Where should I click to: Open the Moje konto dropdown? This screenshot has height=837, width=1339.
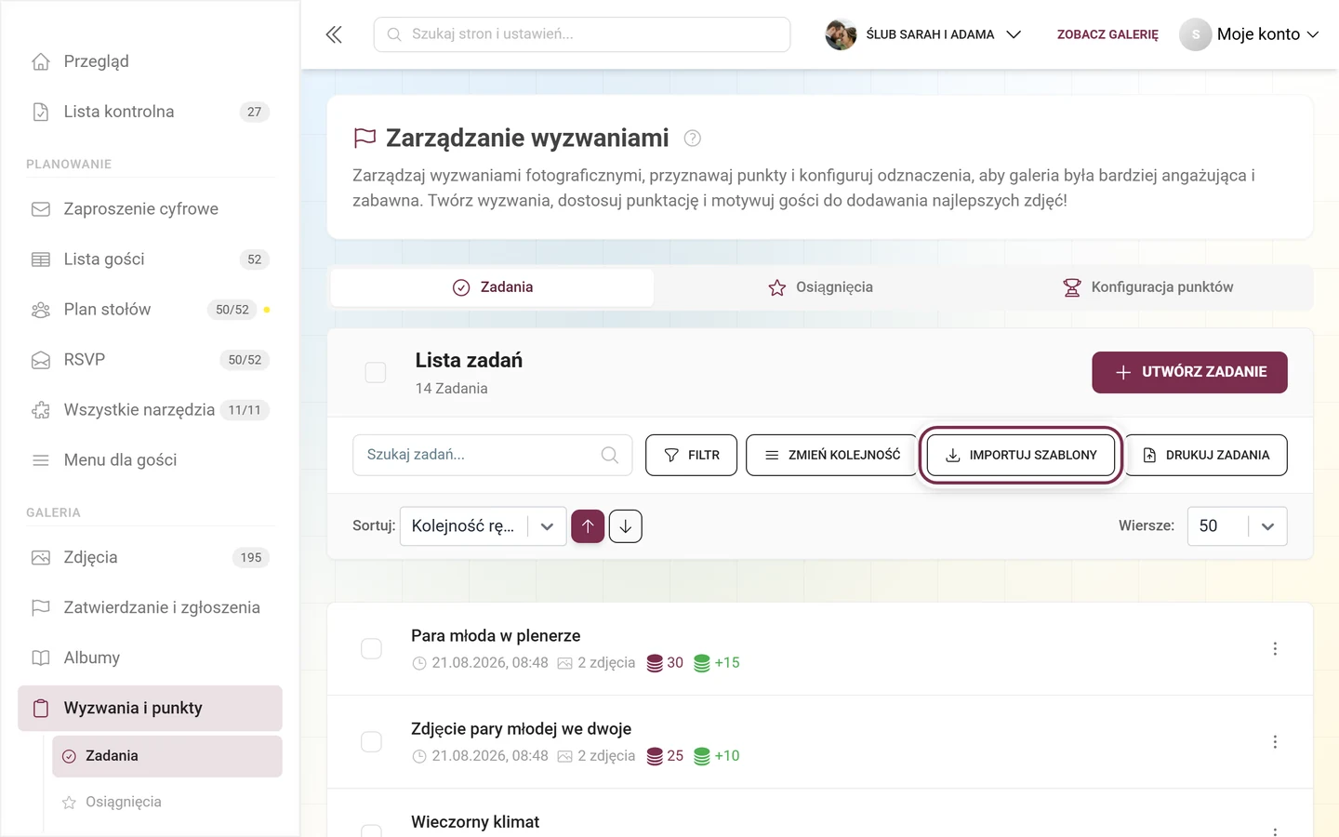click(x=1250, y=34)
